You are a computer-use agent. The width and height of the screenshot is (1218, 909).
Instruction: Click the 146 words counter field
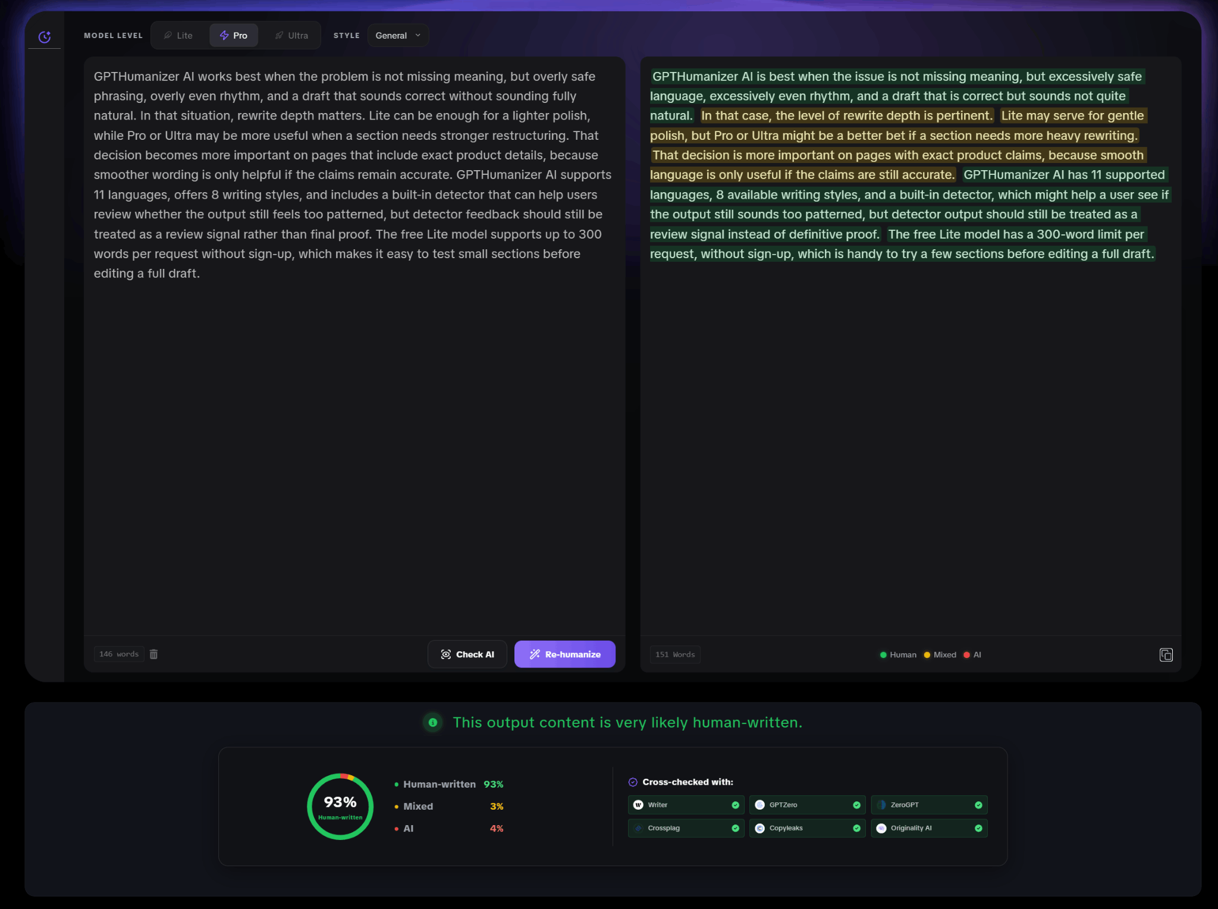(x=119, y=654)
